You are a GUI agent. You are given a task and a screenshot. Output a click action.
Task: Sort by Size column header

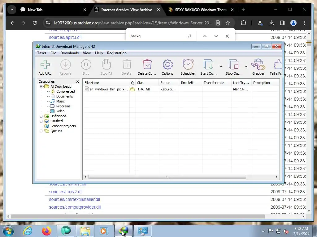click(x=147, y=83)
